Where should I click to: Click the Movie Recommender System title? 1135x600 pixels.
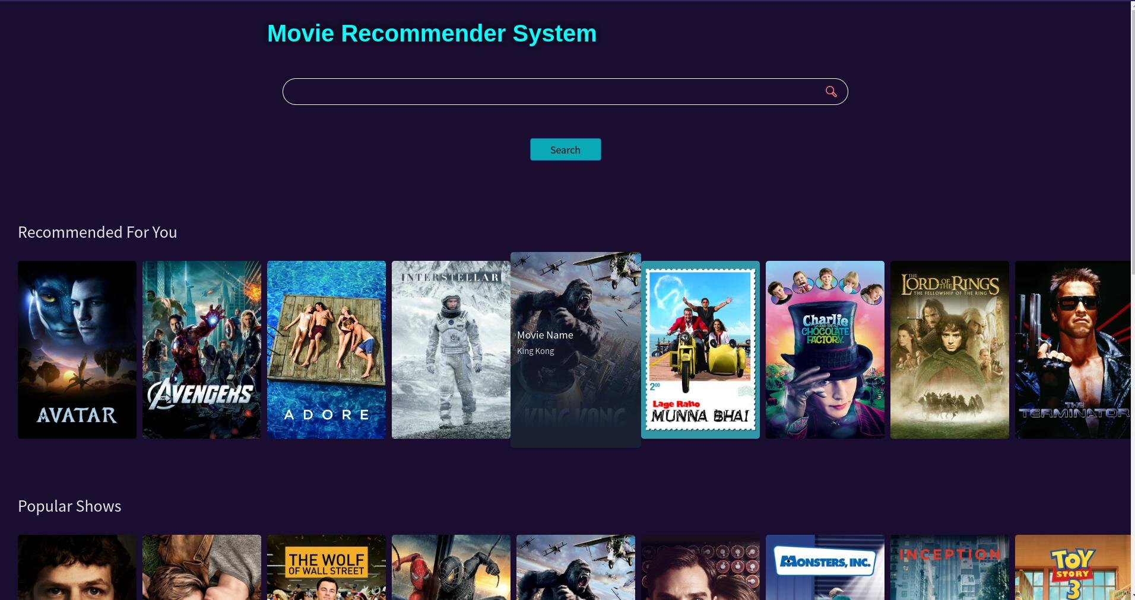(x=432, y=33)
